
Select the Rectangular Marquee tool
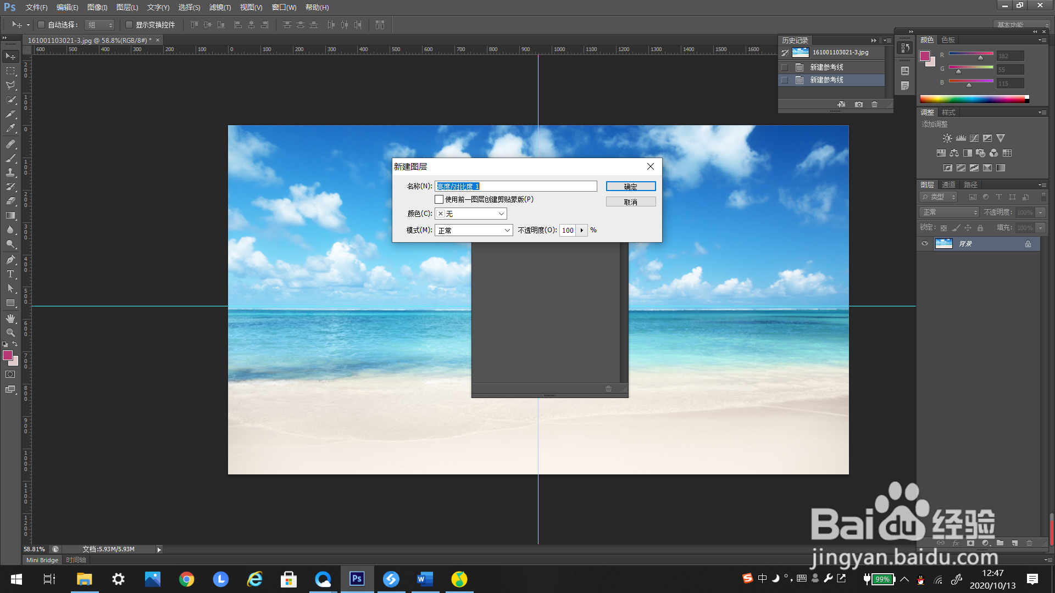click(10, 71)
